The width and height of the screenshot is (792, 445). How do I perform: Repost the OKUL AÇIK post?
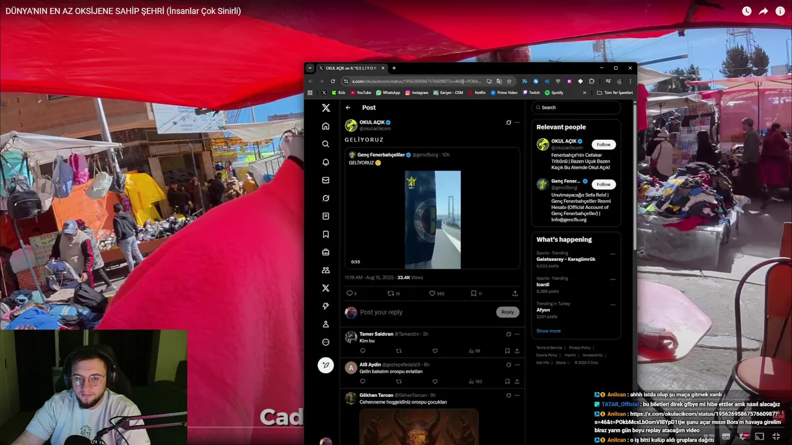tap(390, 294)
